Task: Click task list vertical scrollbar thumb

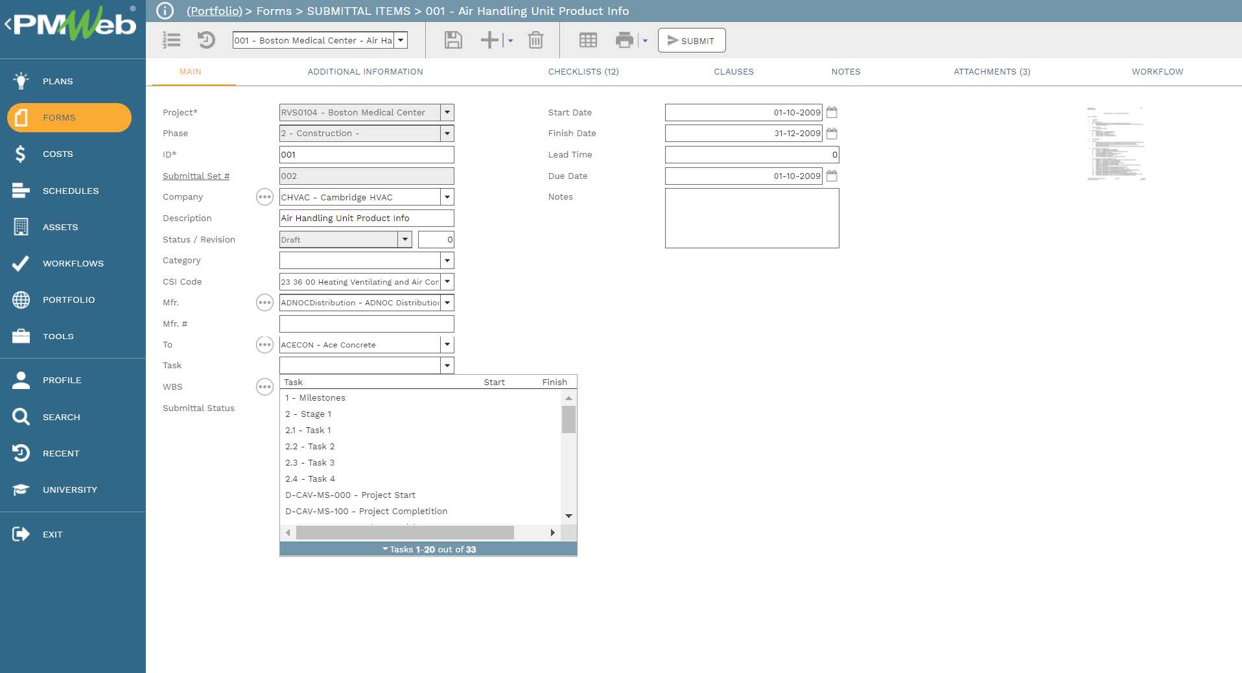Action: click(568, 419)
